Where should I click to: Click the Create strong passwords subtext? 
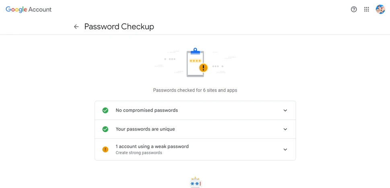[x=139, y=153]
